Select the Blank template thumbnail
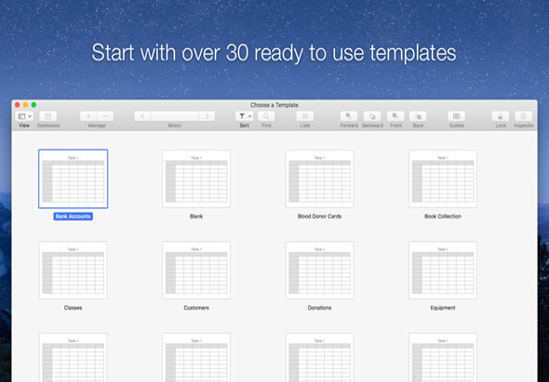Viewport: 549px width, 382px height. pos(196,178)
